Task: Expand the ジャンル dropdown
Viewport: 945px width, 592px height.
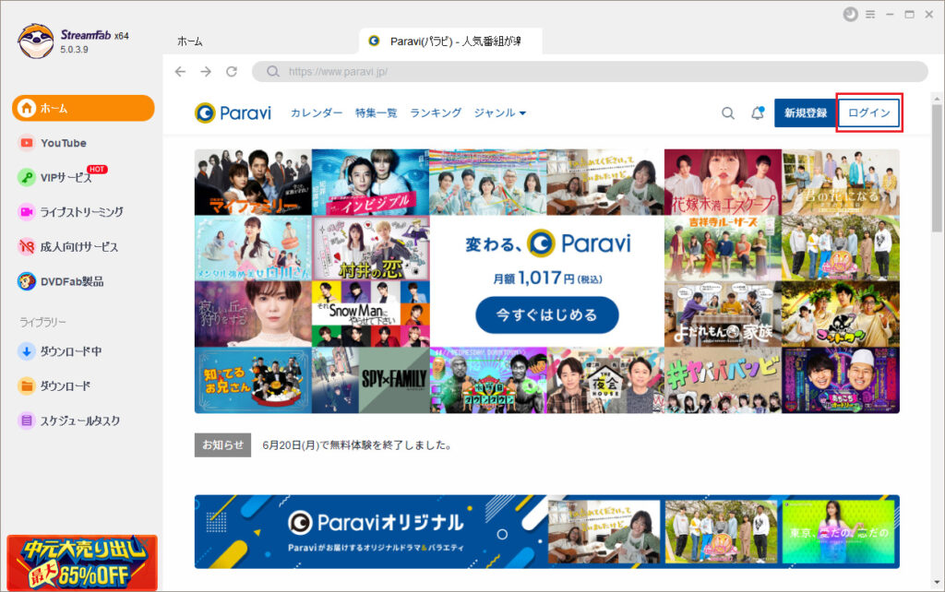Action: 499,112
